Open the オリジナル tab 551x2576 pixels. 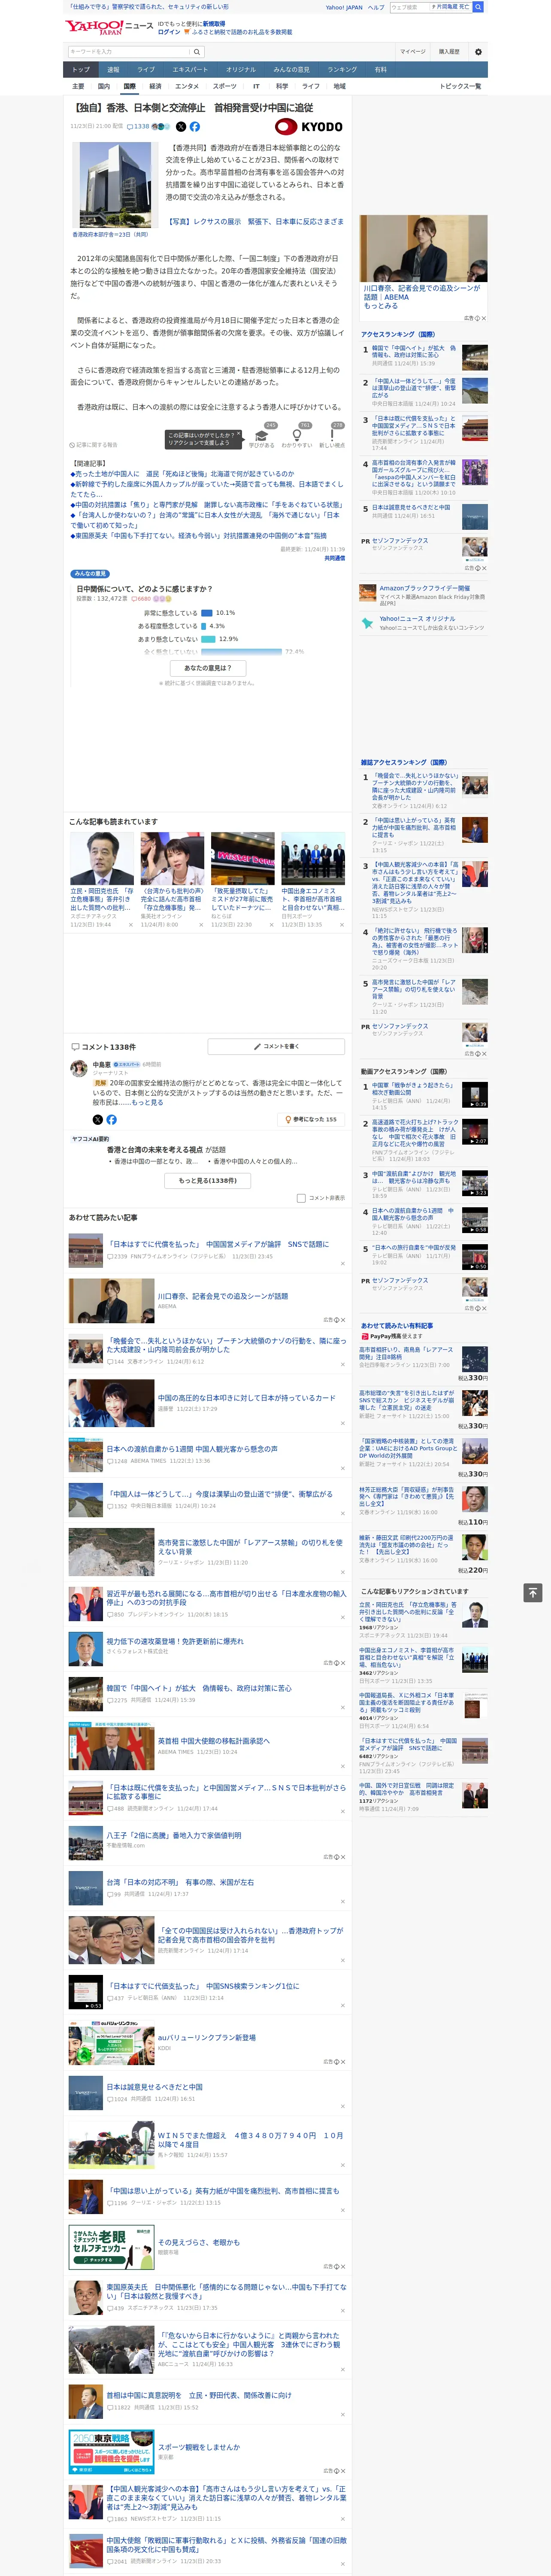click(x=241, y=70)
